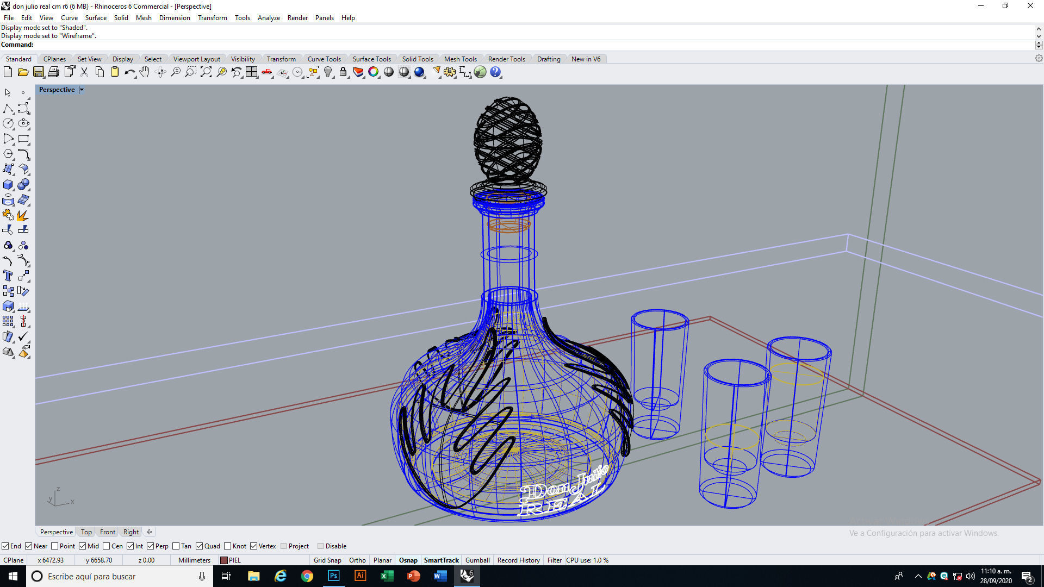Image resolution: width=1044 pixels, height=587 pixels.
Task: Click the Paste clipboard icon
Action: pos(115,72)
